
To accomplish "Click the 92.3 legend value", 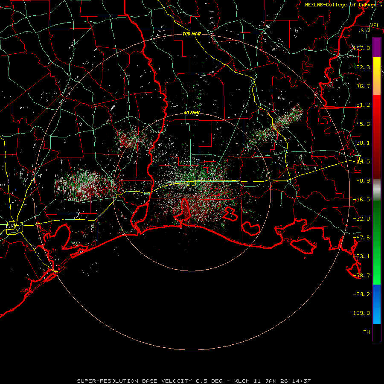I will coord(363,67).
